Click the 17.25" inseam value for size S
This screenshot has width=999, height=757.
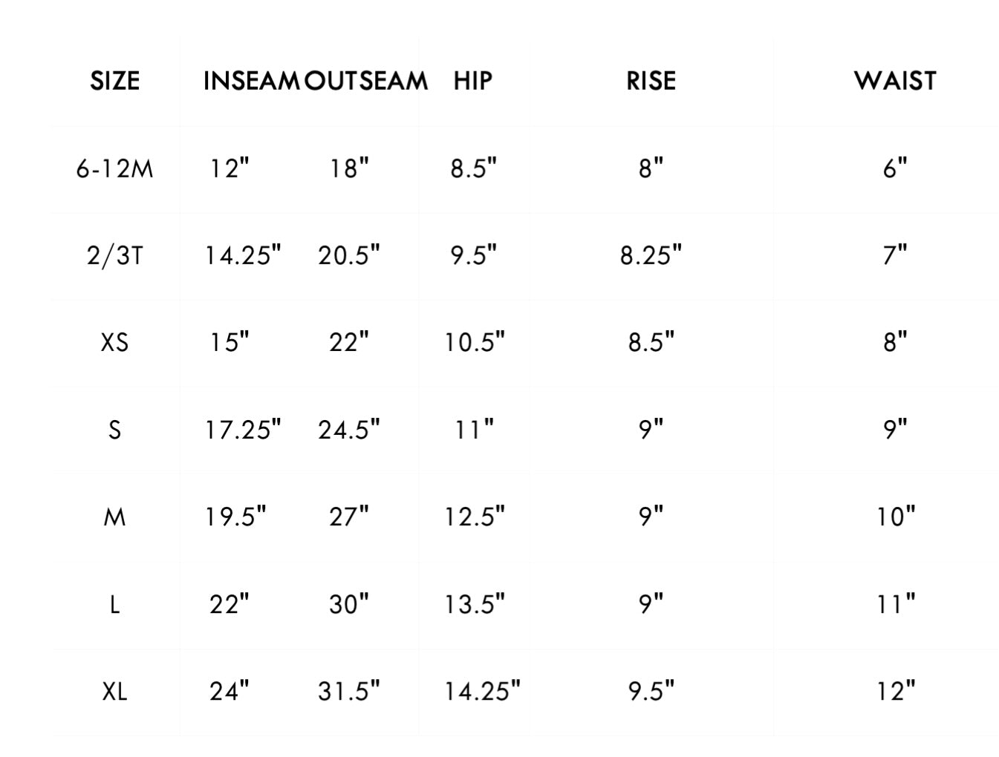tap(243, 429)
